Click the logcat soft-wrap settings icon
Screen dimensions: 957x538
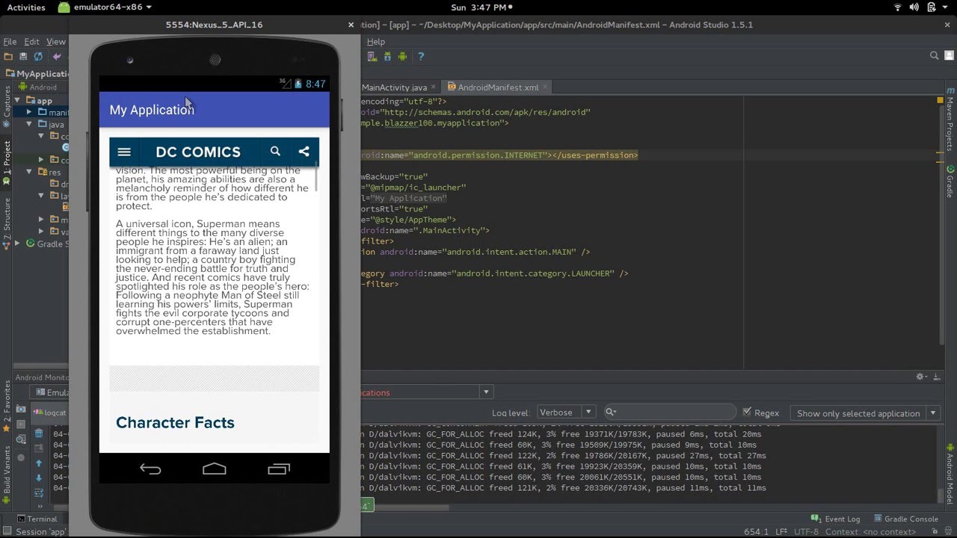[x=39, y=494]
